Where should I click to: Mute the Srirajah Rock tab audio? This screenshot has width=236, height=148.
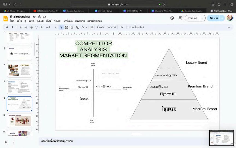click(x=57, y=11)
